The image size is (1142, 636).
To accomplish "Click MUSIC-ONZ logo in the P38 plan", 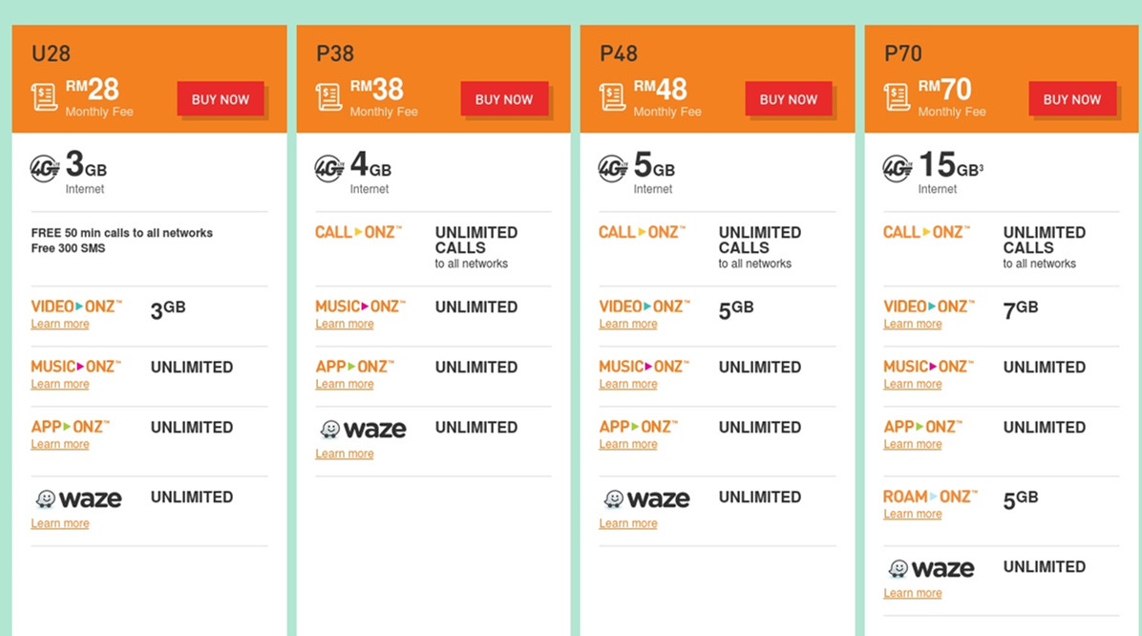I will click(360, 307).
